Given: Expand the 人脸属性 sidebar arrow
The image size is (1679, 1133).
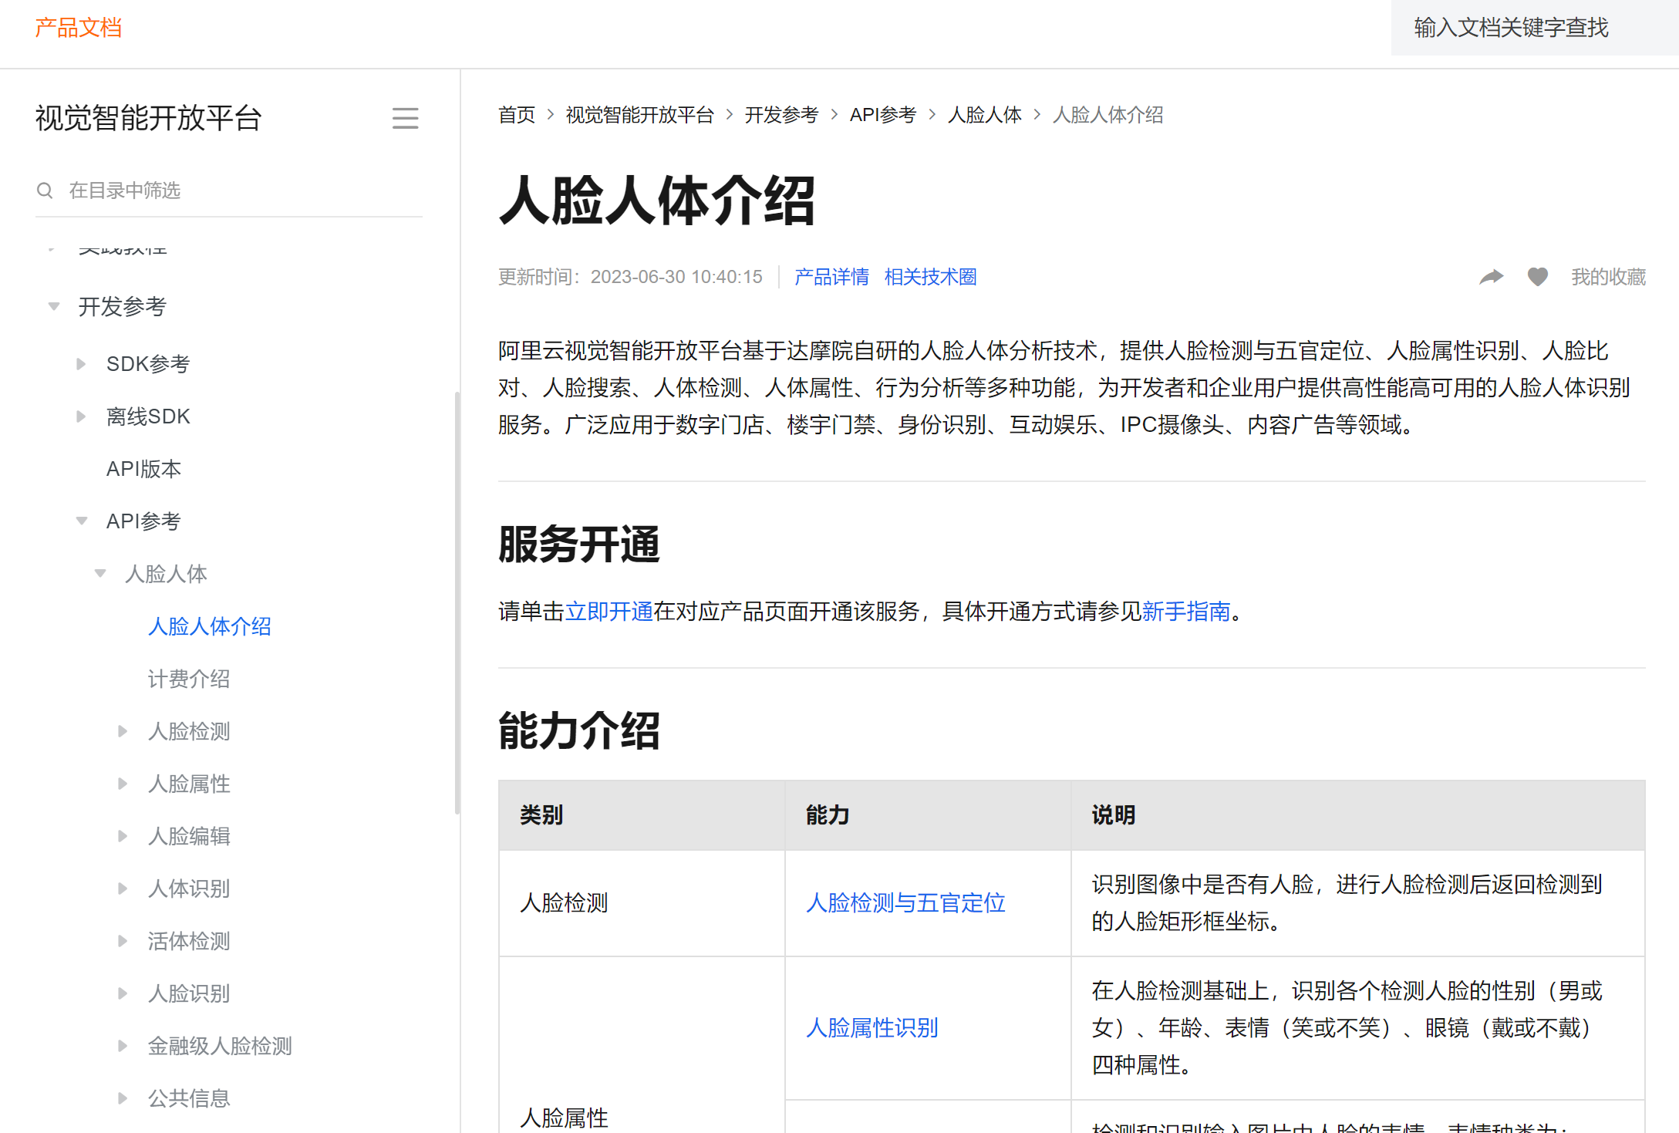Looking at the screenshot, I should (123, 784).
